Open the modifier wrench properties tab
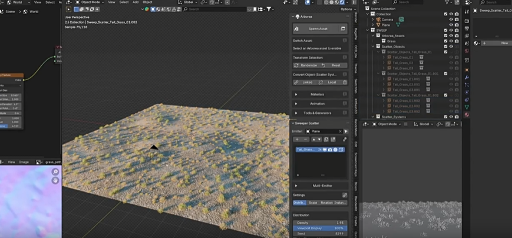Viewport: 512px width, 238px height. [467, 77]
